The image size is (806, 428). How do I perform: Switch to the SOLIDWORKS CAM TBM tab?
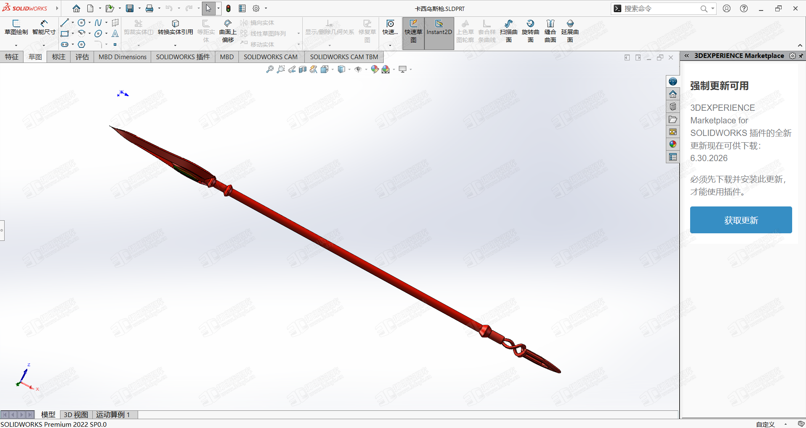coord(344,57)
